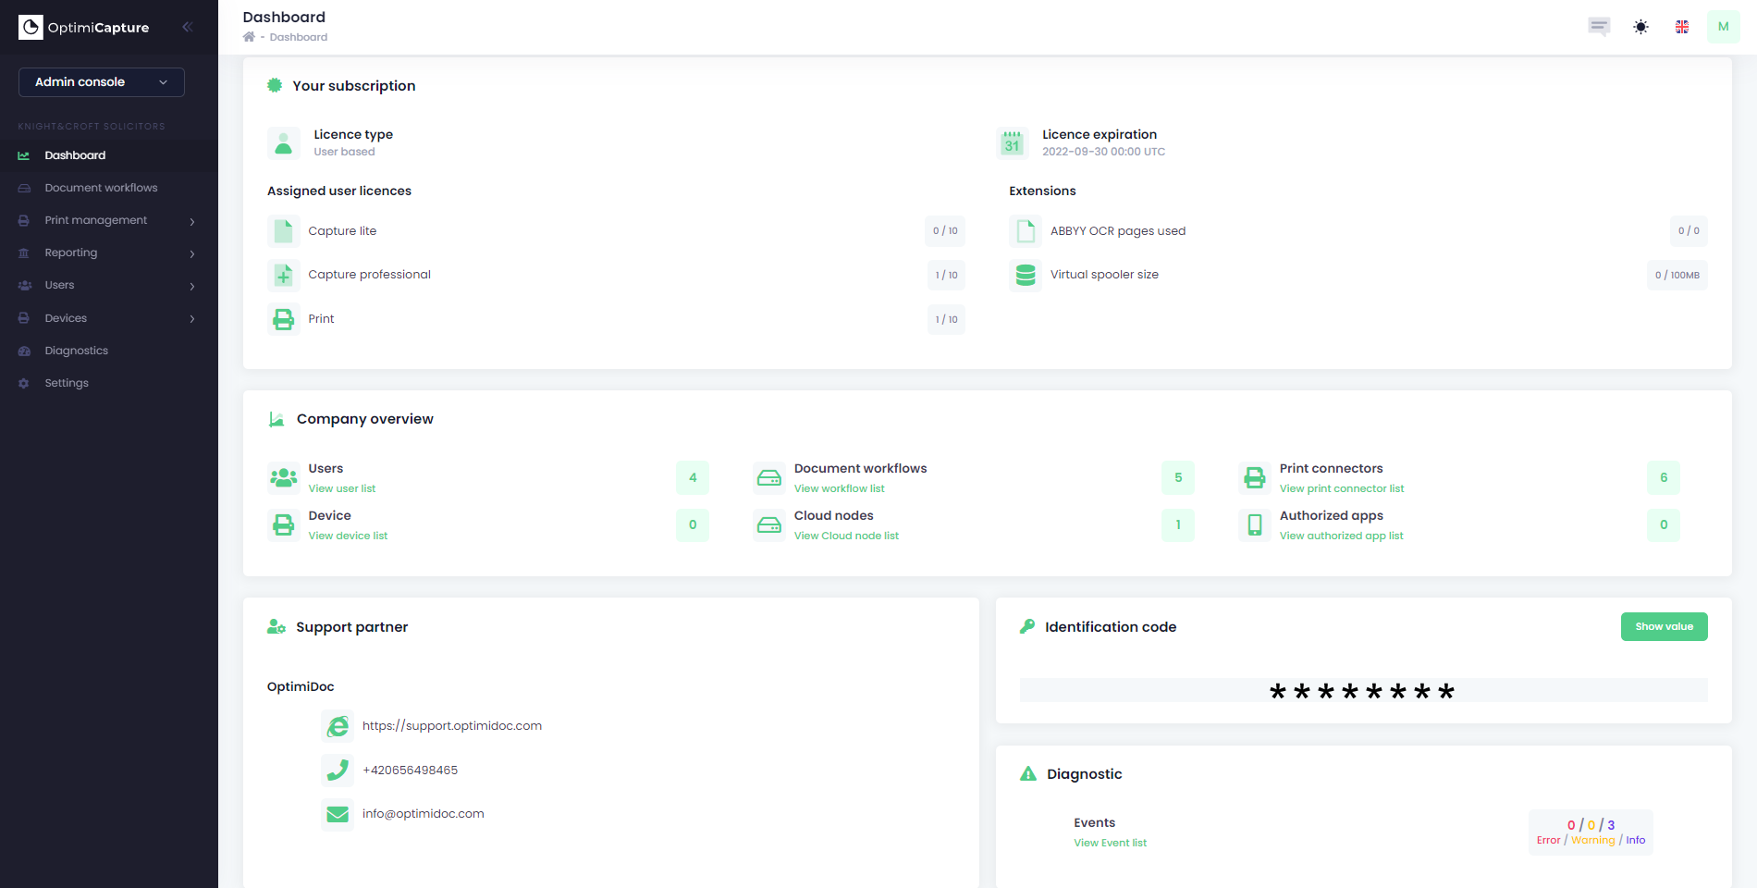Click the Cloud nodes count badge 1
1757x888 pixels.
click(1178, 524)
